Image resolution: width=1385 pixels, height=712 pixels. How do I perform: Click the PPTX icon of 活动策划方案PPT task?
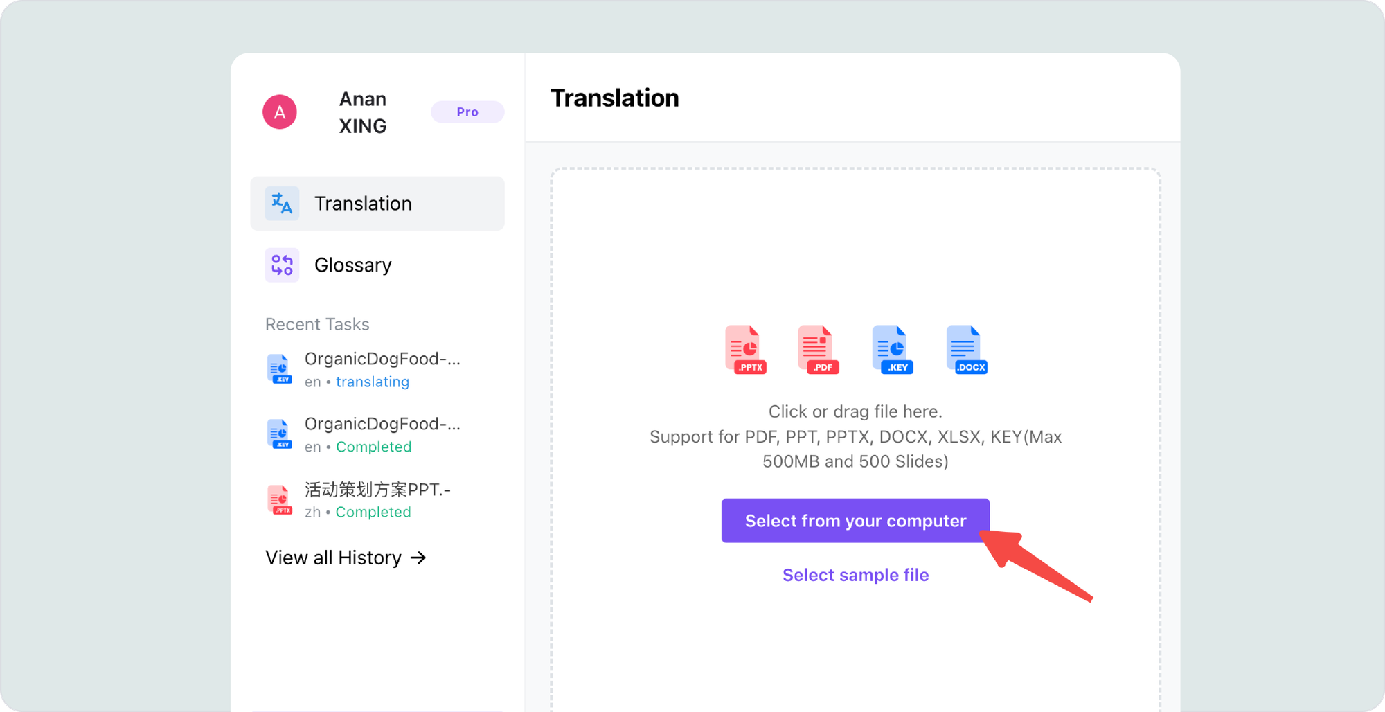click(x=279, y=499)
